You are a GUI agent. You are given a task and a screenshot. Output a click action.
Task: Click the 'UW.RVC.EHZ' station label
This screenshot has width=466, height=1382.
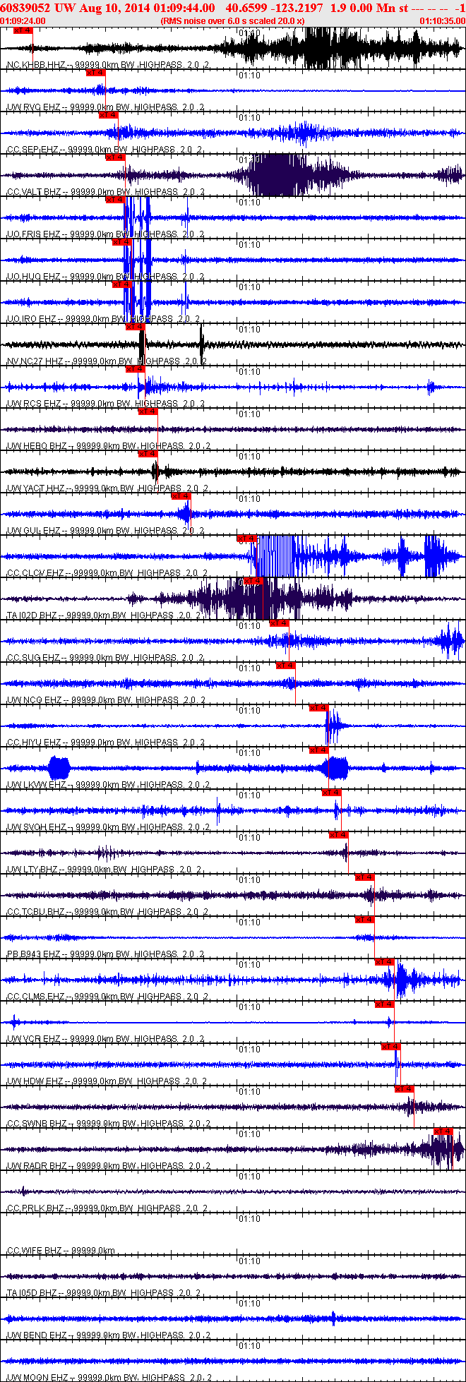pyautogui.click(x=34, y=107)
